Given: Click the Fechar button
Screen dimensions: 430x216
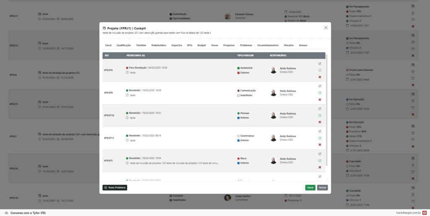Looking at the screenshot, I should (322, 187).
